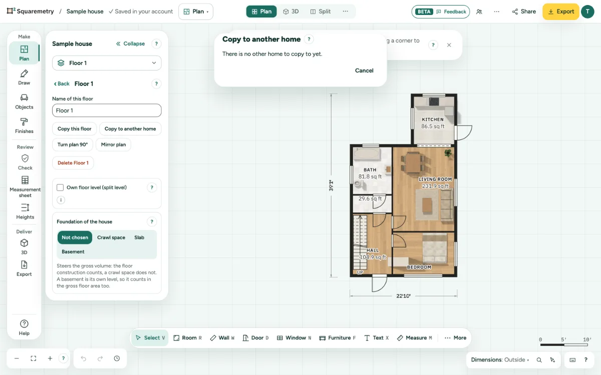Open the Plan dropdown beside the saved status

pyautogui.click(x=195, y=11)
